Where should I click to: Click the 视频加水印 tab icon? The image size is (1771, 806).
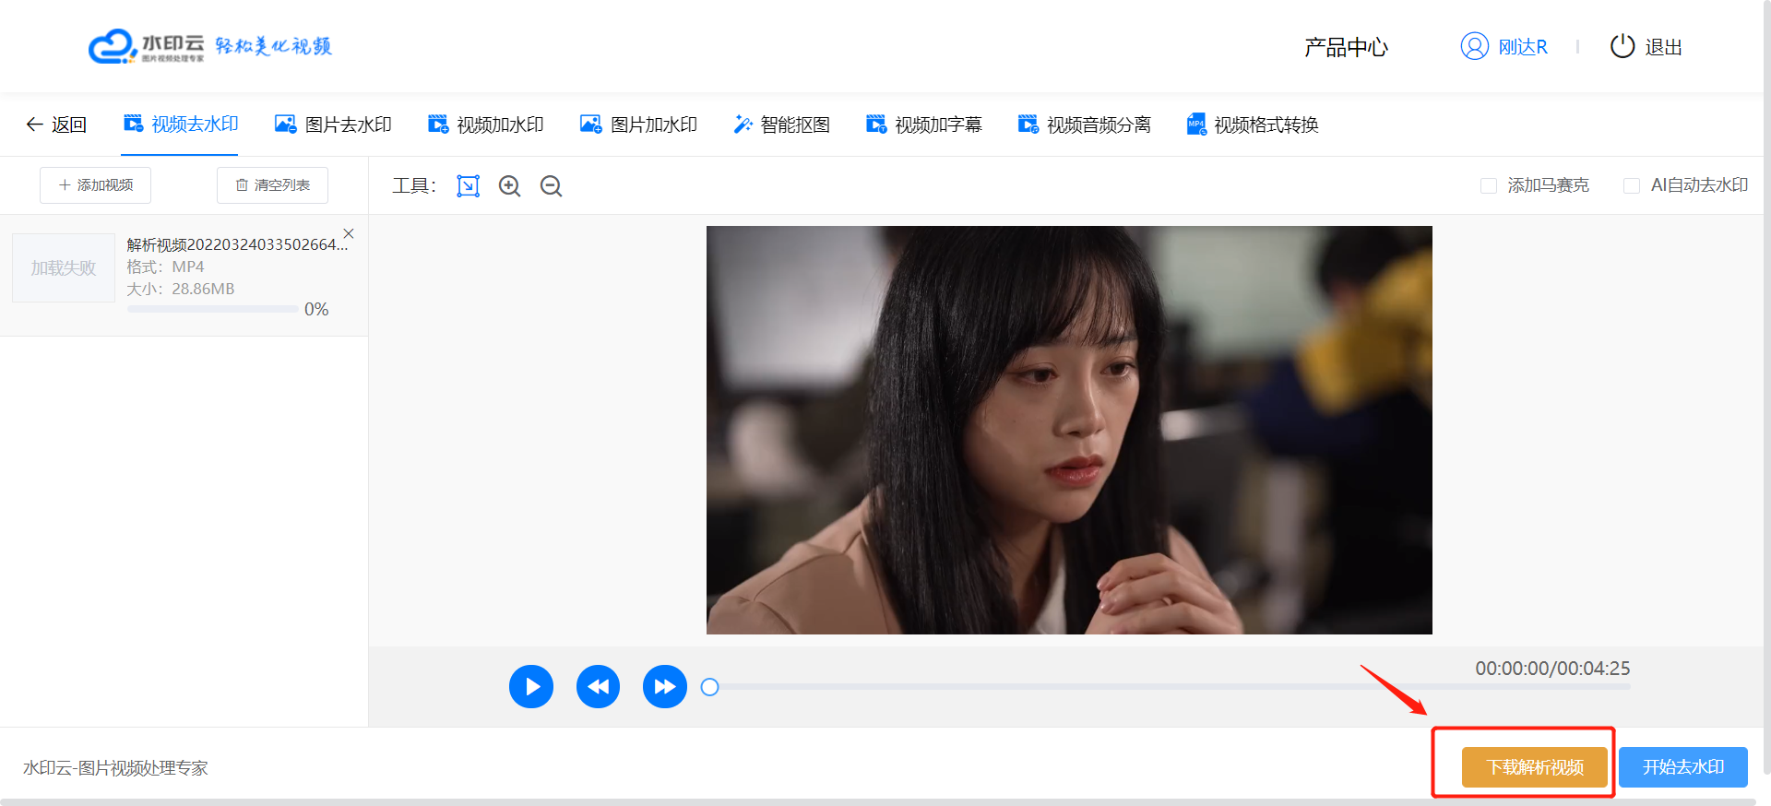(x=438, y=124)
